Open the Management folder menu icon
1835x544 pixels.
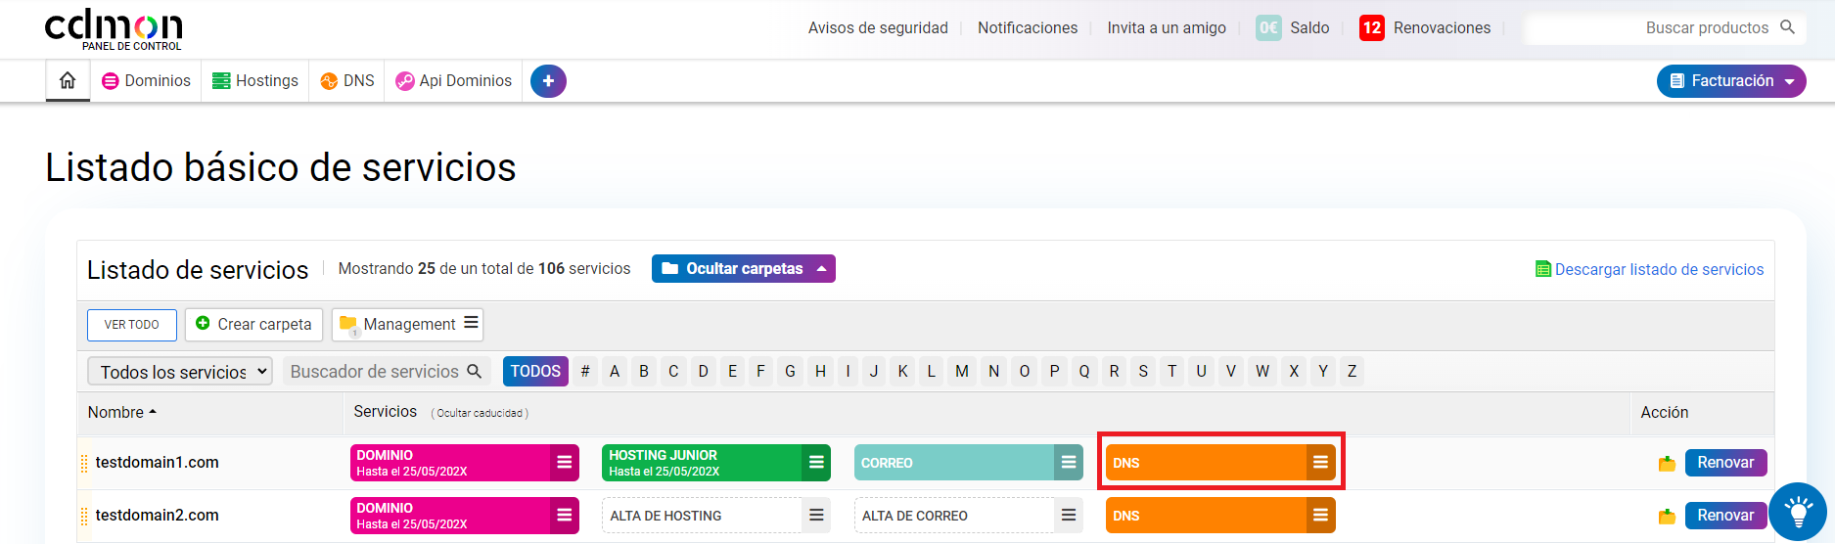(471, 323)
